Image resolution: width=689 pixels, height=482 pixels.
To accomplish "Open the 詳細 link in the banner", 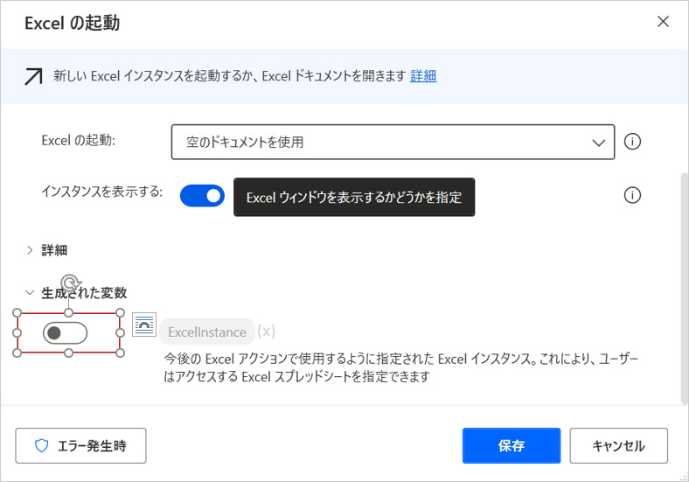I will [423, 76].
